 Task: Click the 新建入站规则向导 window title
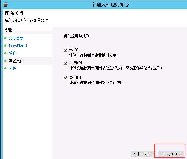(110, 5)
